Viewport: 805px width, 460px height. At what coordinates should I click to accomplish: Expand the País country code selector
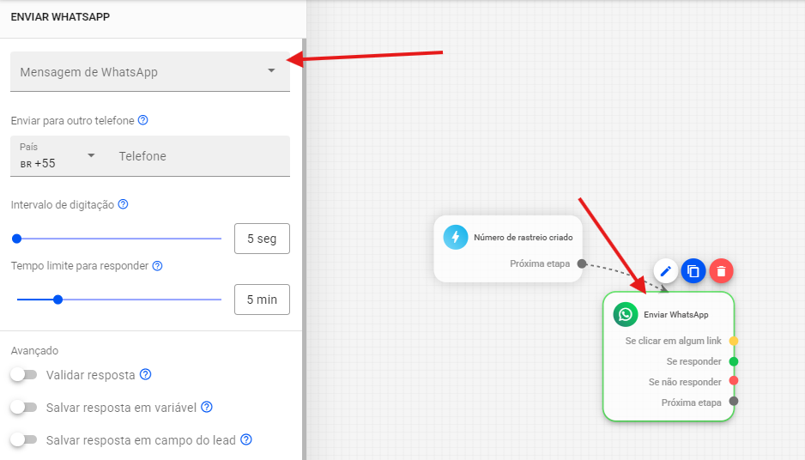[x=58, y=156]
